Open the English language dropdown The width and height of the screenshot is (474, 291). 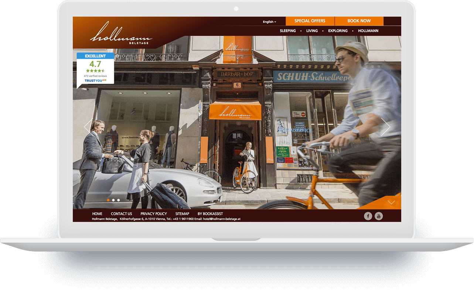coord(269,22)
